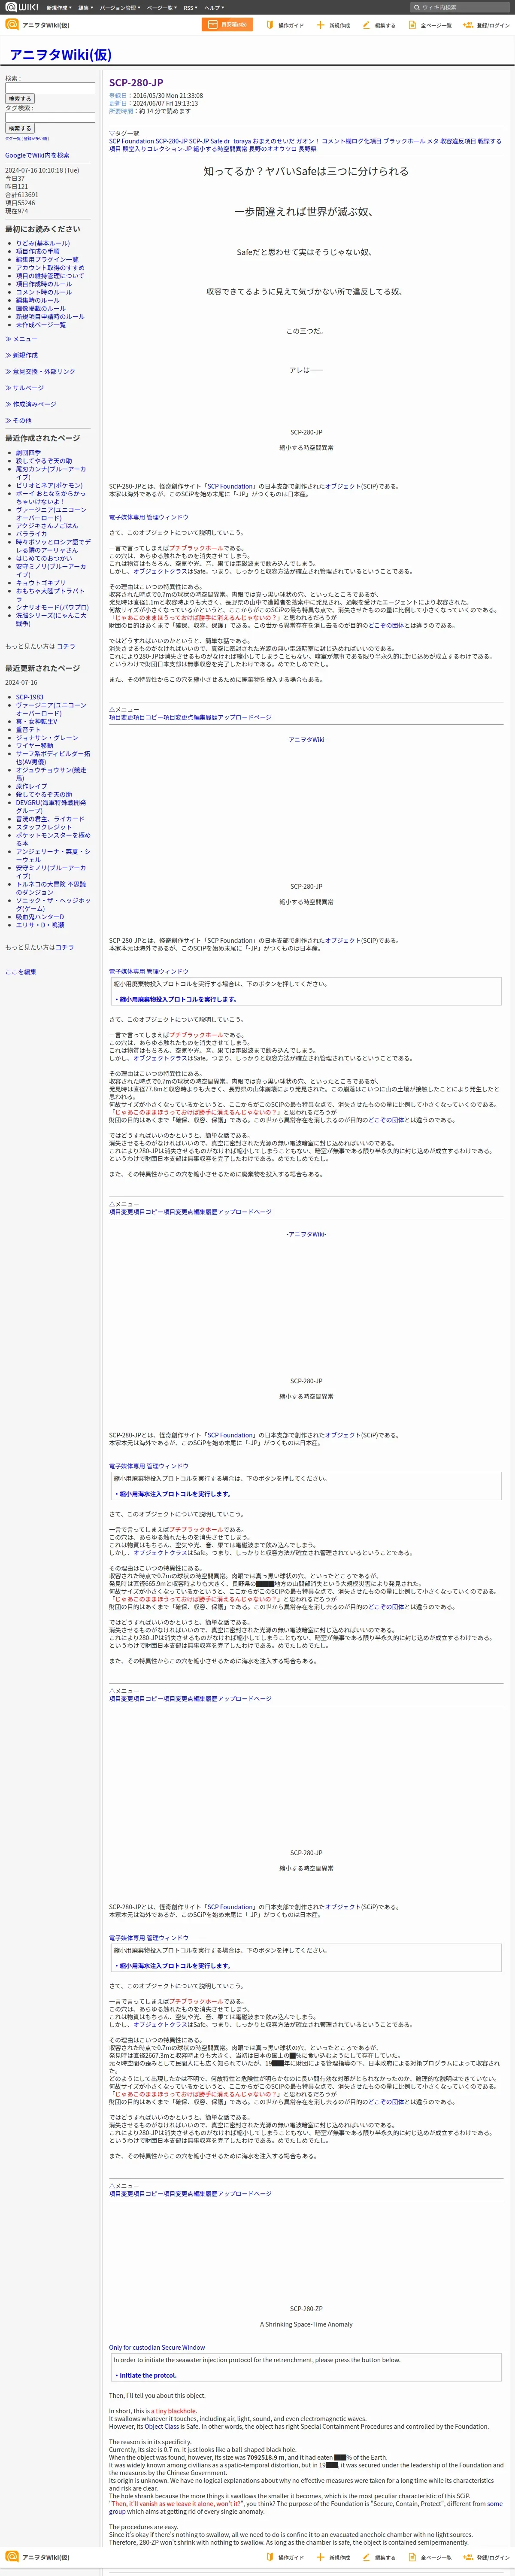The image size is (515, 2576).
Task: Open GoogleでWiki内を検索 link
Action: [x=37, y=155]
